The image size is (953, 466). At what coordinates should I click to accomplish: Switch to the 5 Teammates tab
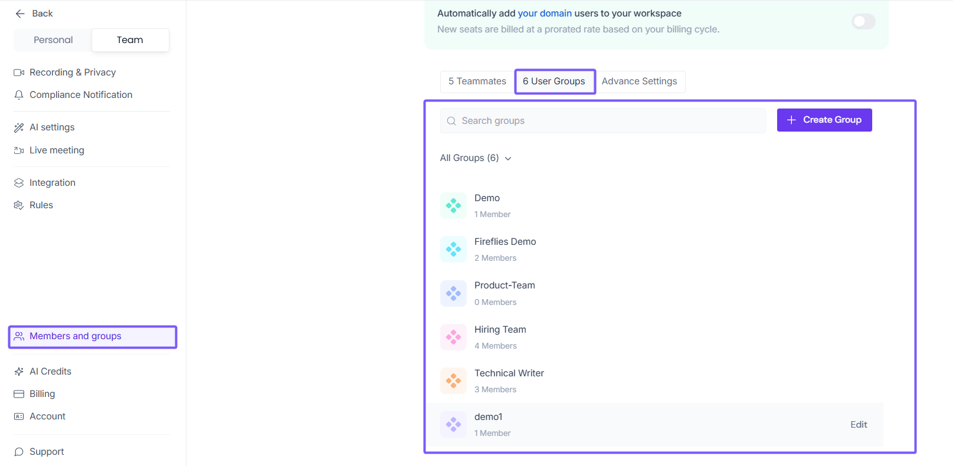477,81
